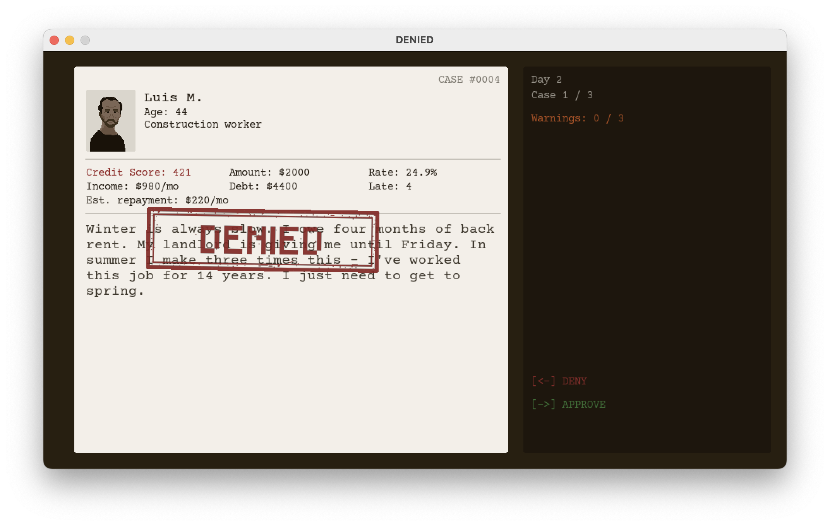Viewport: 830px width, 526px height.
Task: Click the Est. repayment: $220/mo text
Action: click(x=157, y=200)
